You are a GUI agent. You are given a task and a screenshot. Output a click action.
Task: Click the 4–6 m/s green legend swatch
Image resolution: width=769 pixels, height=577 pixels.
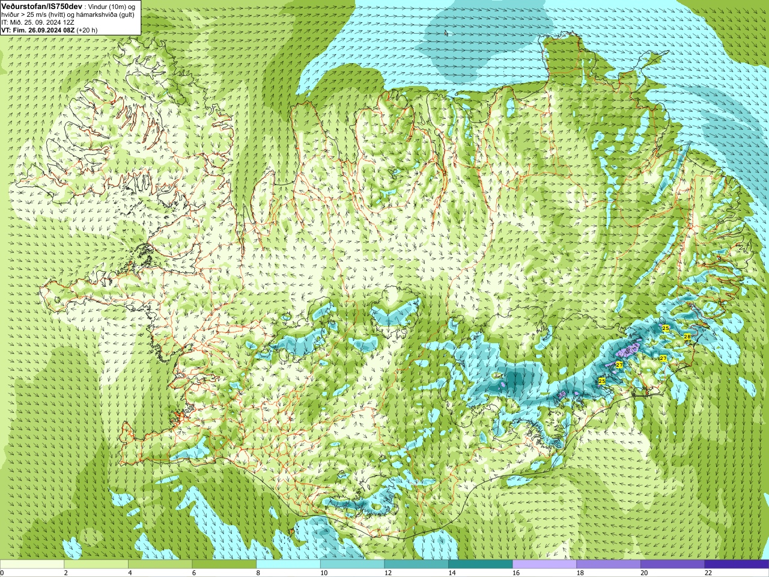[160, 564]
